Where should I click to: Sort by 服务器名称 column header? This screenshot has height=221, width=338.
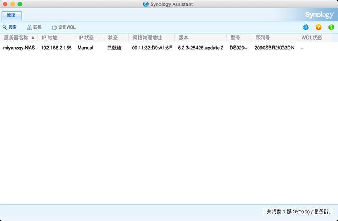[19, 38]
